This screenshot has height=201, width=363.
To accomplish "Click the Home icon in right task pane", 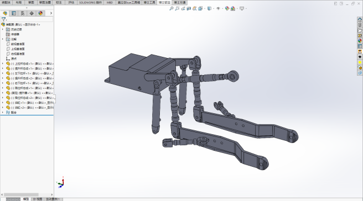I will pyautogui.click(x=360, y=20).
